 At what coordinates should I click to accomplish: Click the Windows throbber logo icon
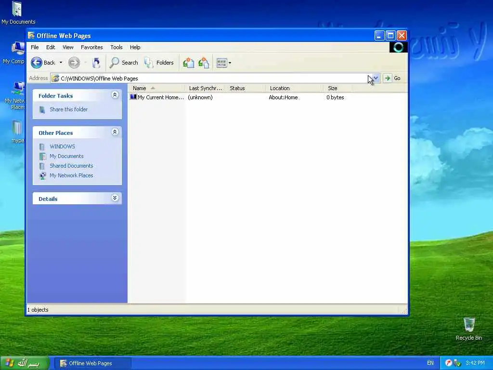click(398, 47)
